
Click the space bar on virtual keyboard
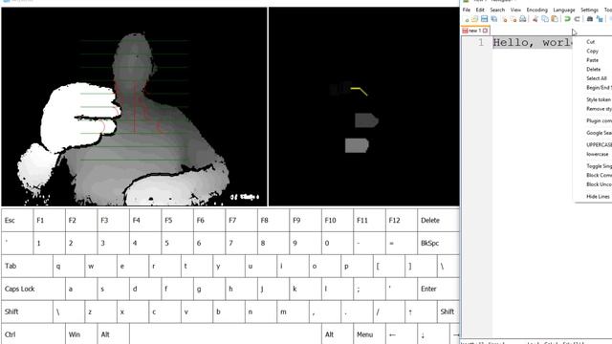click(x=225, y=334)
